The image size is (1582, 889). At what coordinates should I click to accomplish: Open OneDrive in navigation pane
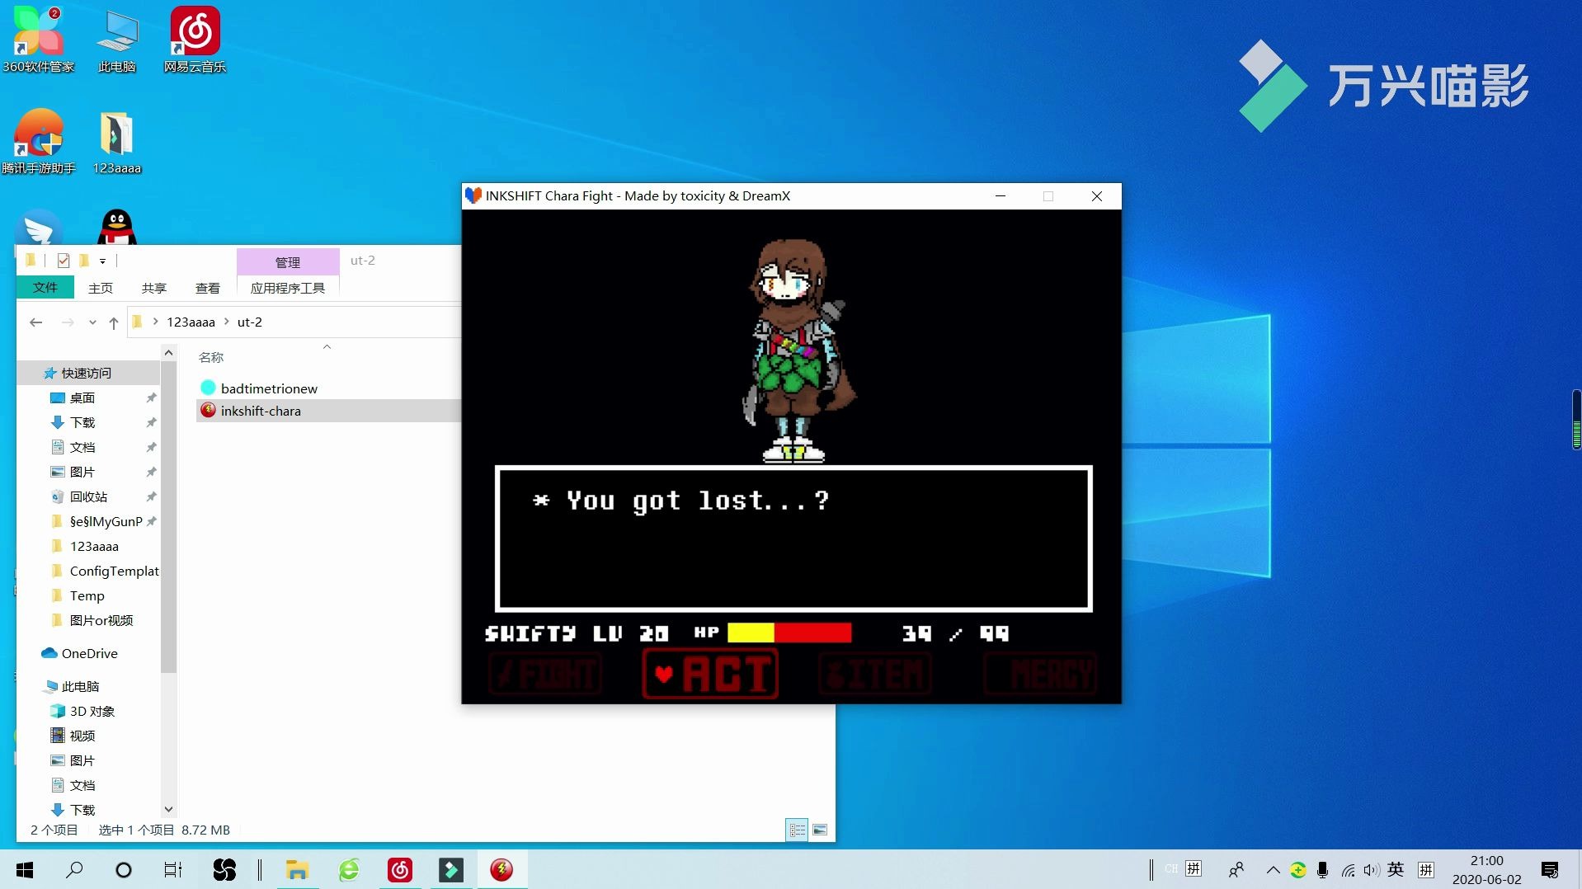[89, 653]
